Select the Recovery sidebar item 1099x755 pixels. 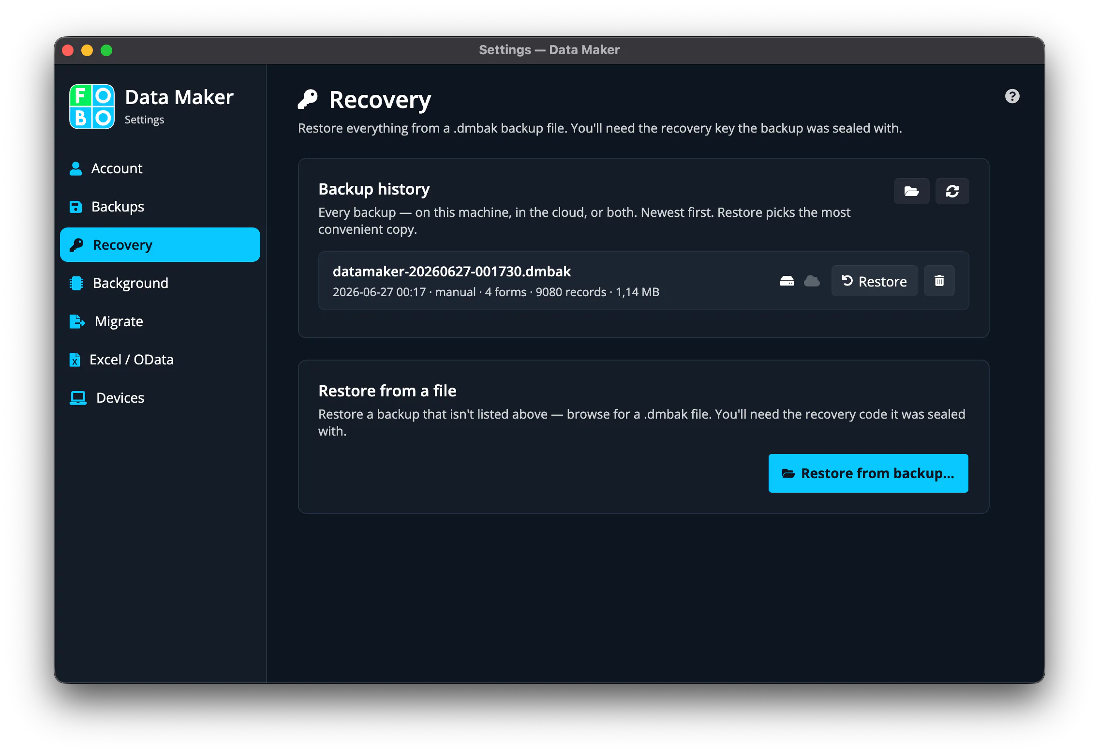(x=160, y=245)
